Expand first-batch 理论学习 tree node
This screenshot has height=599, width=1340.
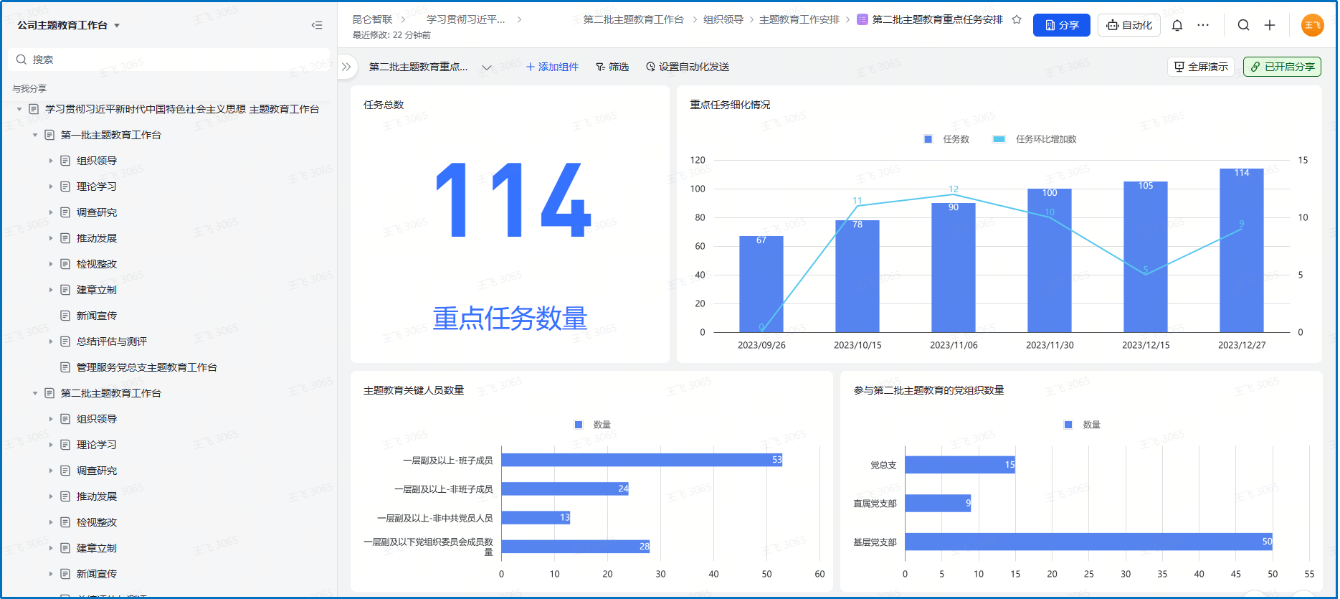click(51, 187)
